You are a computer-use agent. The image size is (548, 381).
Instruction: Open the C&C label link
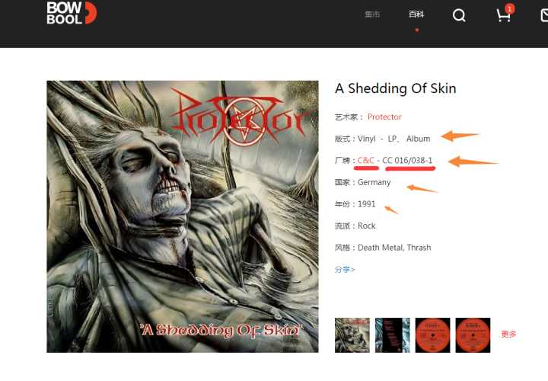coord(366,160)
